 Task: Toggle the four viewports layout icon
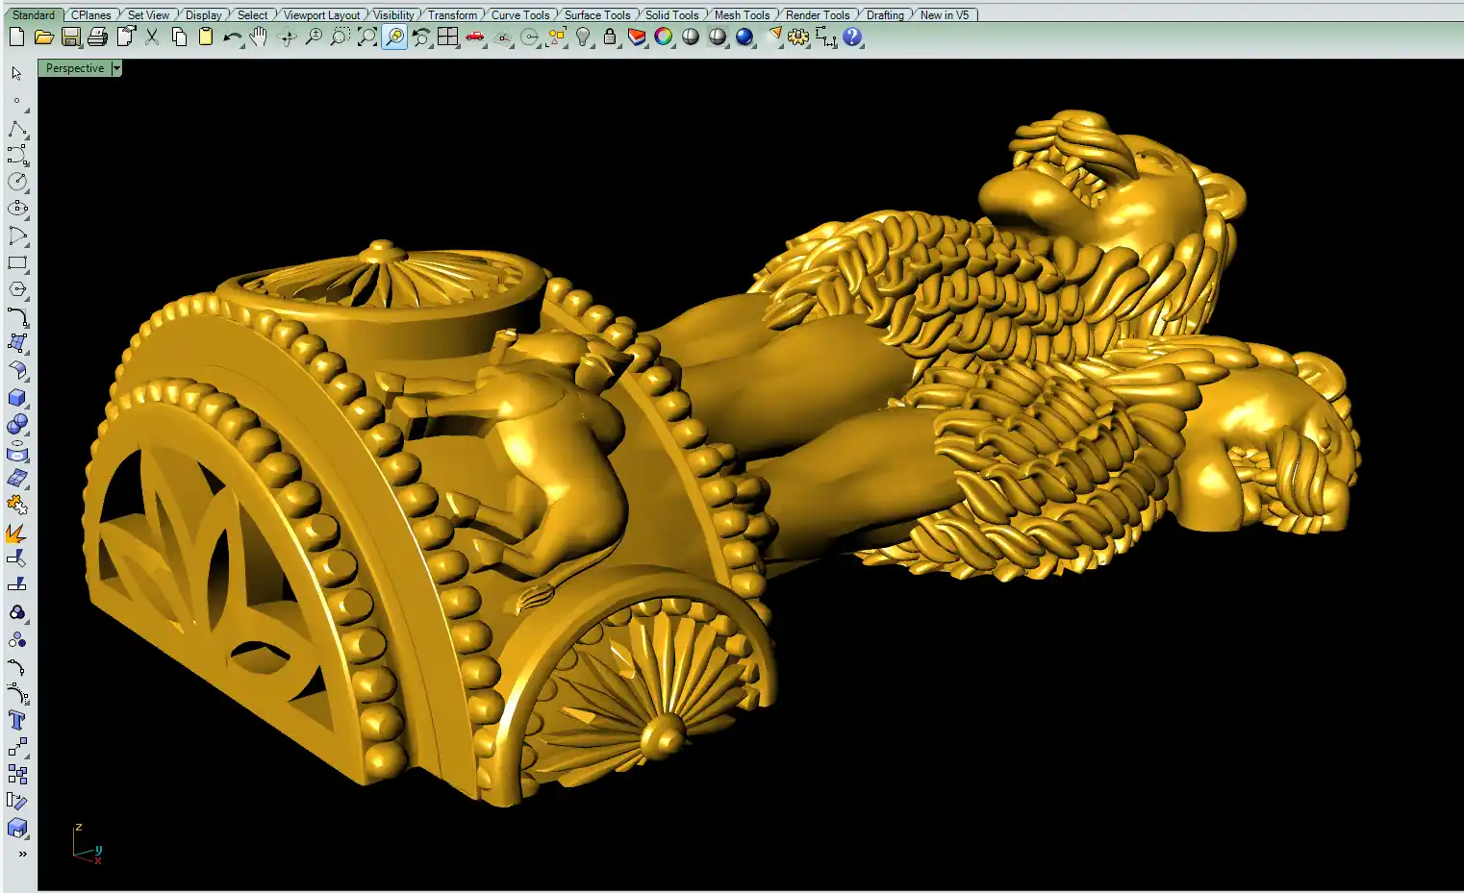tap(448, 37)
